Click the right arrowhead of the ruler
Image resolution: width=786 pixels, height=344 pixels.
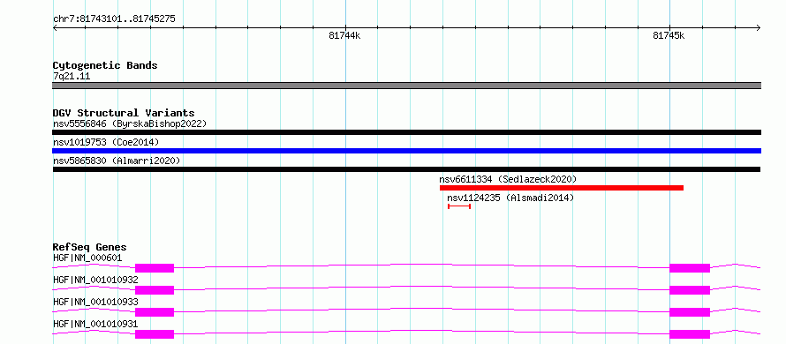click(x=759, y=28)
